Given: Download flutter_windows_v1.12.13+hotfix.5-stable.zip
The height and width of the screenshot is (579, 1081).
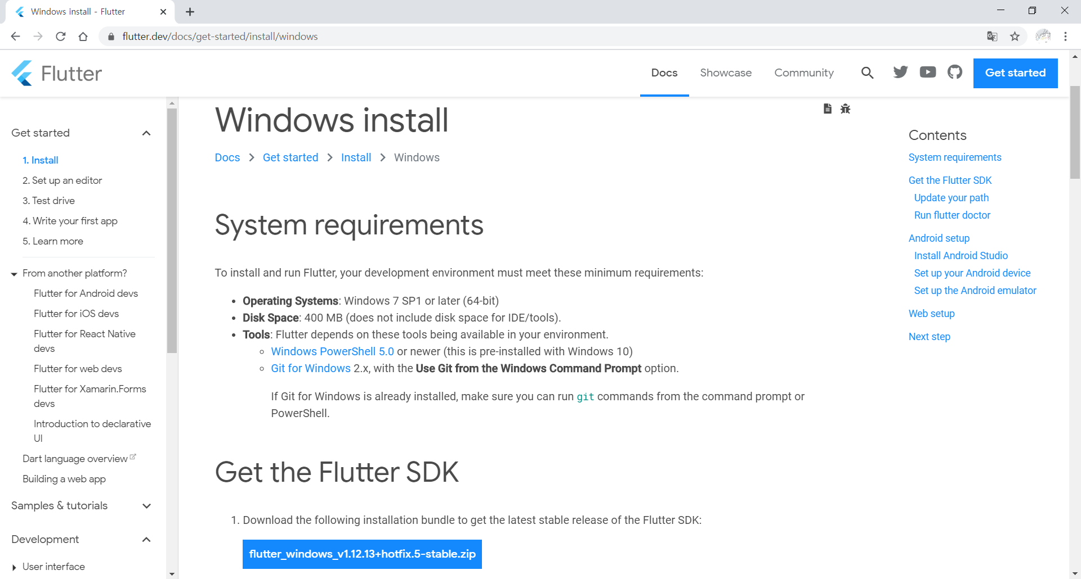Looking at the screenshot, I should pyautogui.click(x=362, y=554).
